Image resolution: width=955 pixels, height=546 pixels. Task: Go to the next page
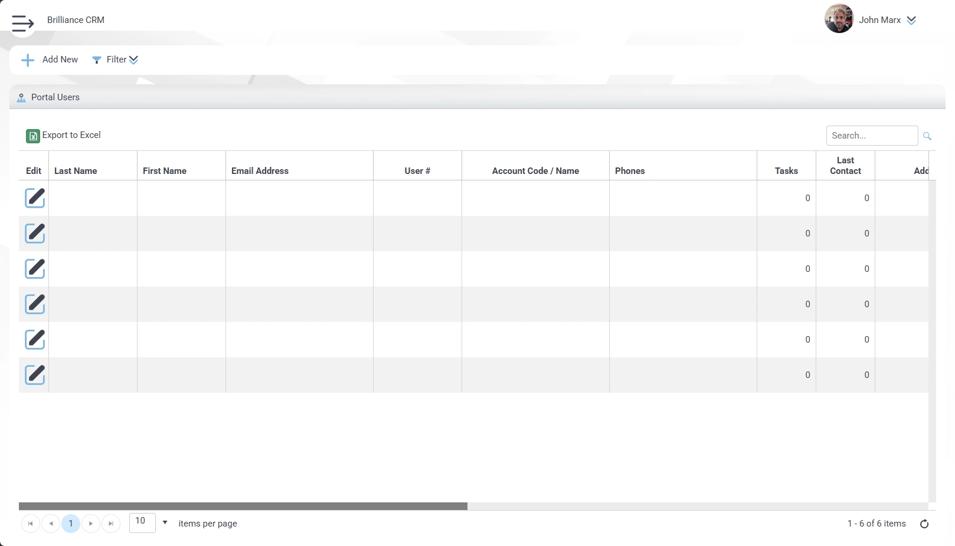91,524
